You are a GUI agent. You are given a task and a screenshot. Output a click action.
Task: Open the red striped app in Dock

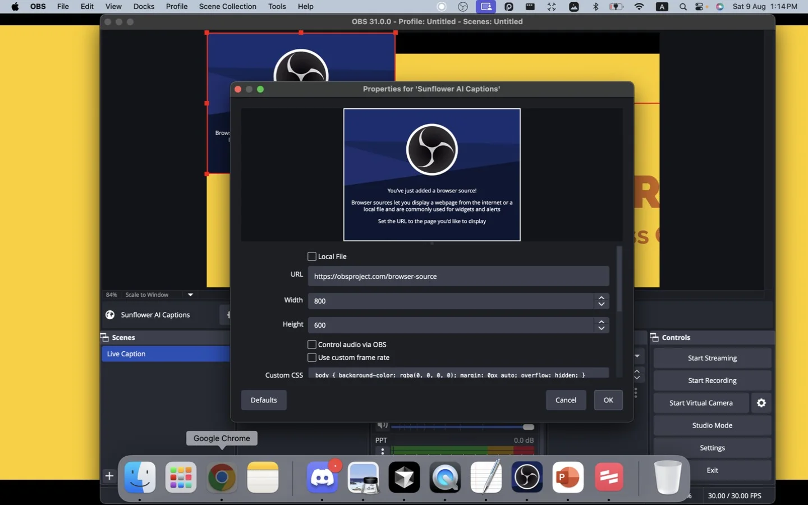tap(609, 478)
